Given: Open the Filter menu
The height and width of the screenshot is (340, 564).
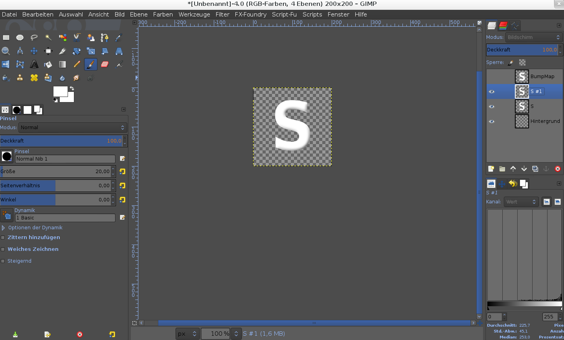Looking at the screenshot, I should click(222, 15).
